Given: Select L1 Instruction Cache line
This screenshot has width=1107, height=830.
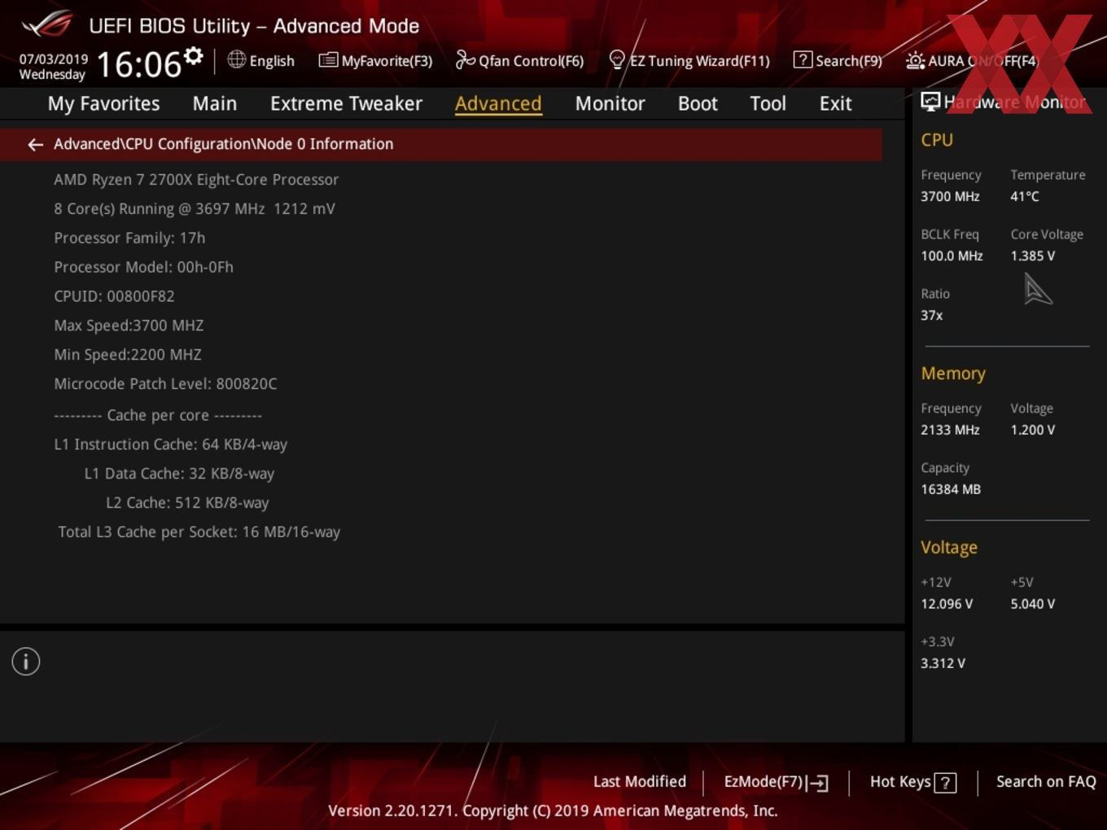Looking at the screenshot, I should click(171, 444).
